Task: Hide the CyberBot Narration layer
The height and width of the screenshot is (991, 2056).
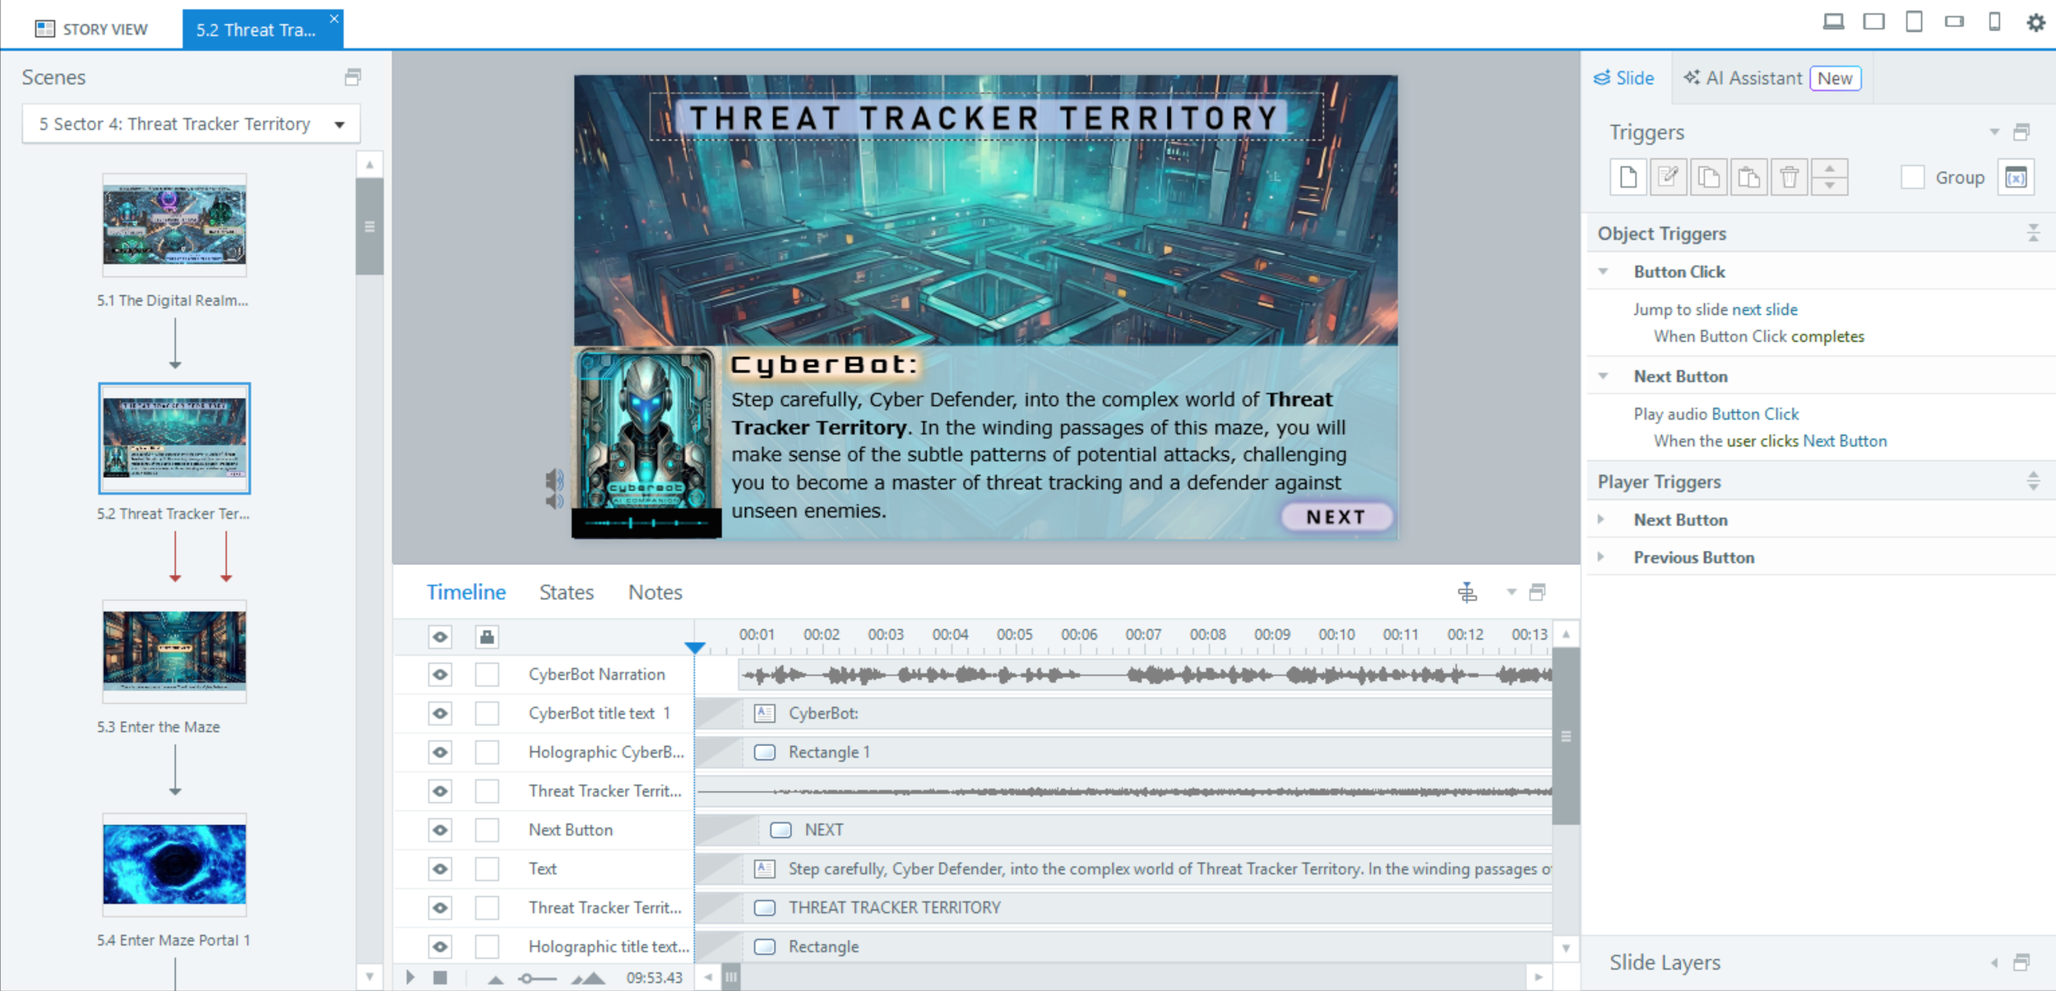Action: [x=440, y=674]
